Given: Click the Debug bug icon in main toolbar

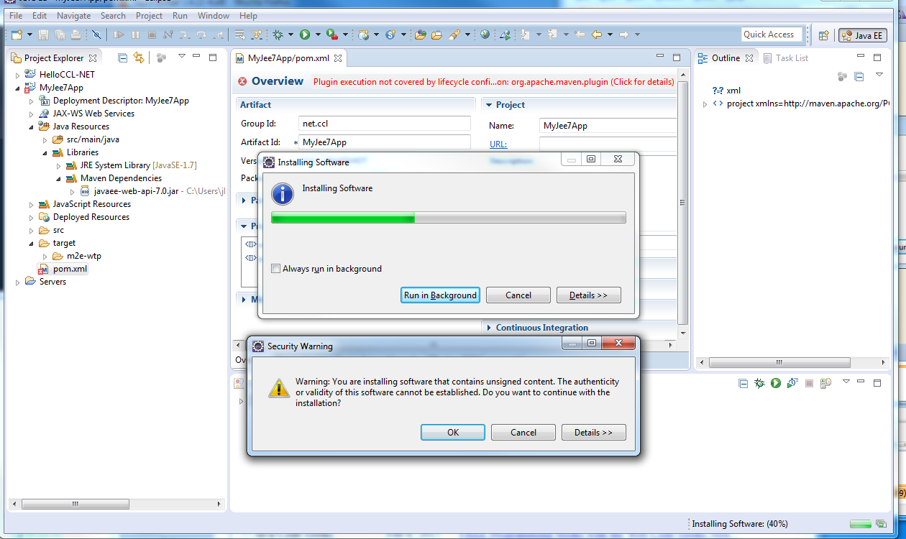Looking at the screenshot, I should tap(278, 34).
